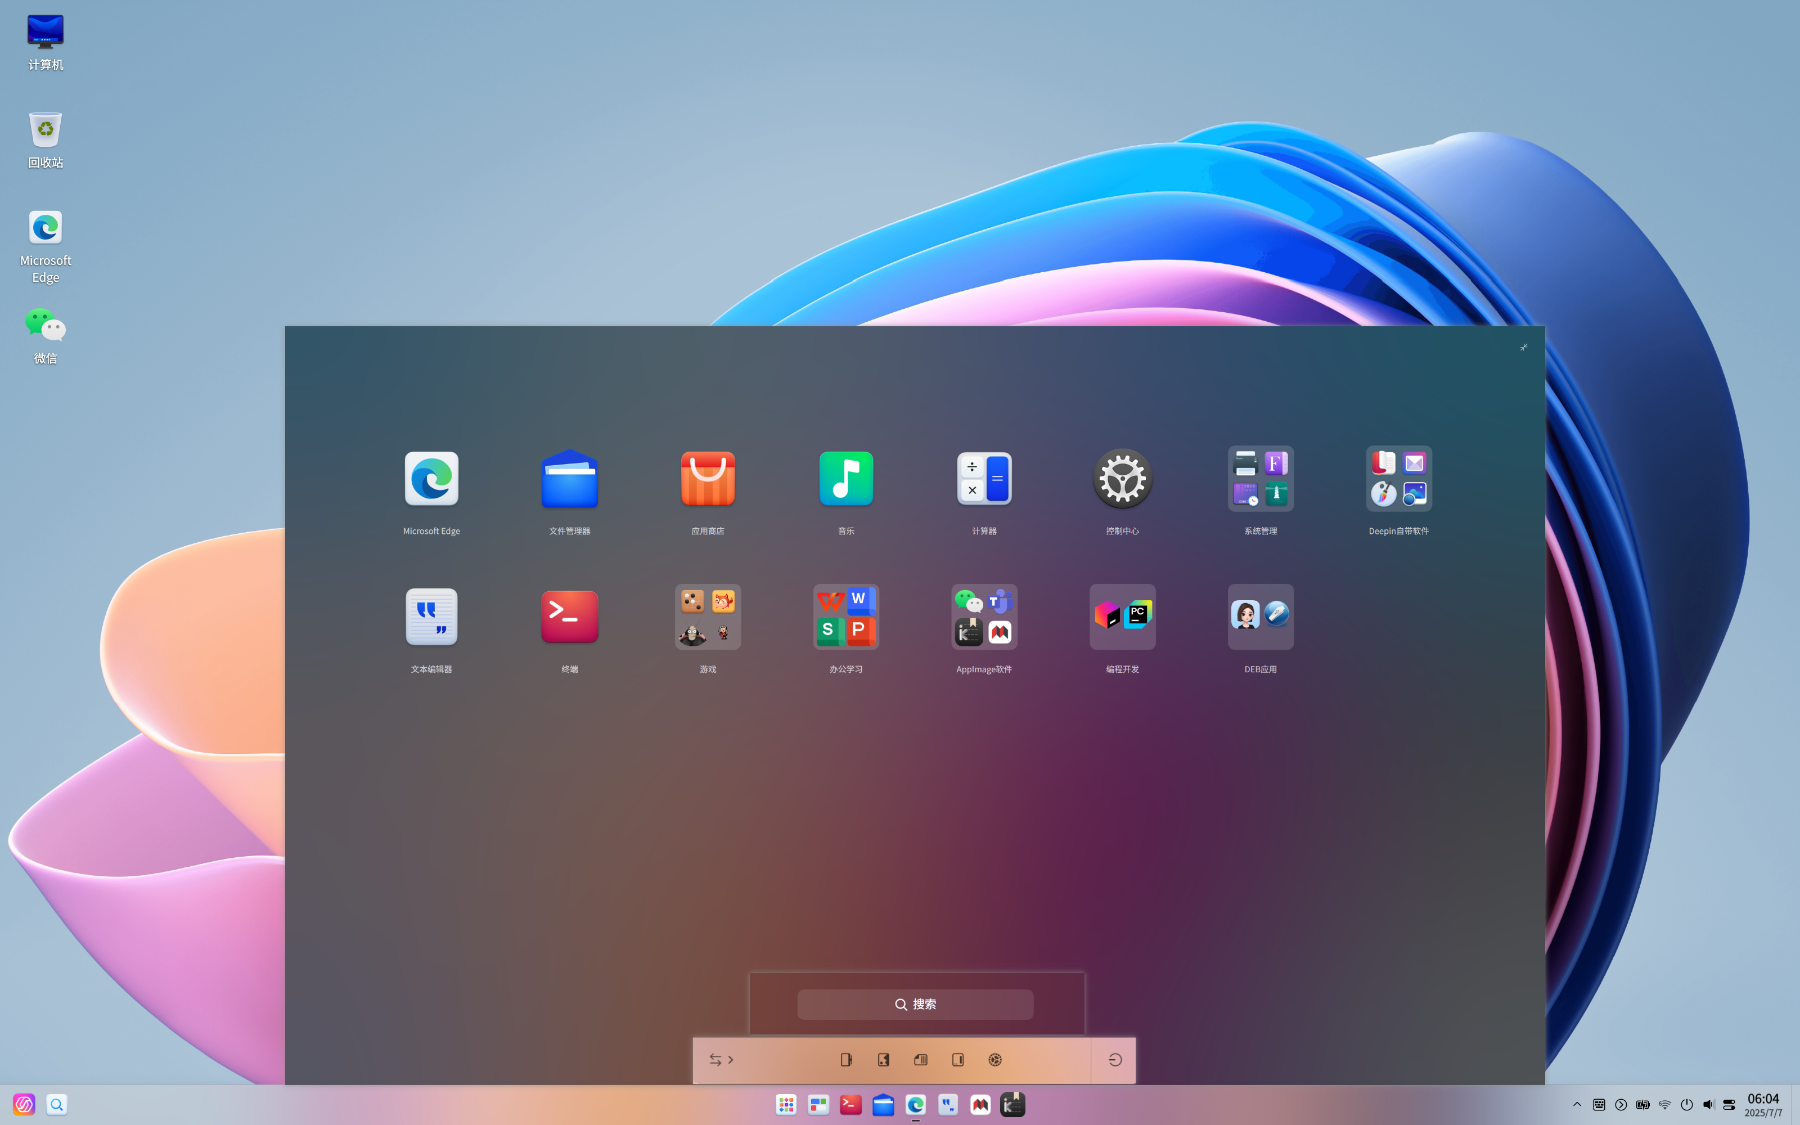1800x1125 pixels.
Task: Expand the Deepin自带软件 folder
Action: [1399, 479]
